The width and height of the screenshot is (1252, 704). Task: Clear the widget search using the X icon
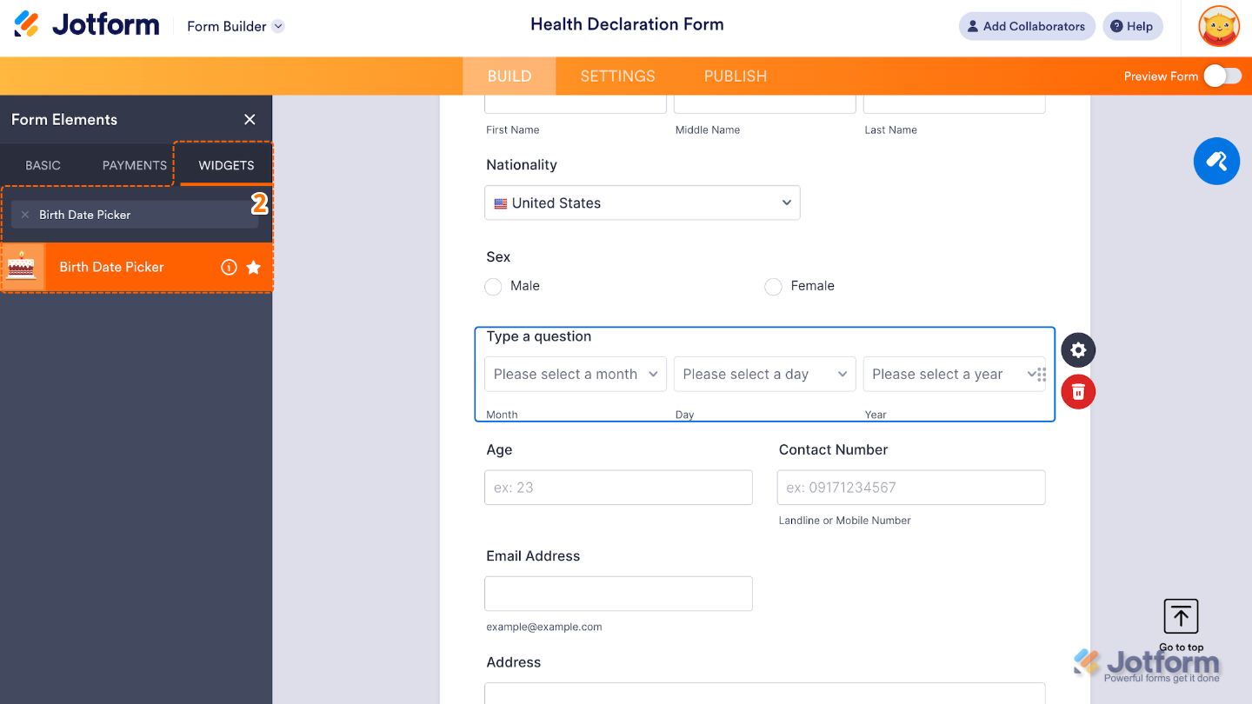(25, 214)
